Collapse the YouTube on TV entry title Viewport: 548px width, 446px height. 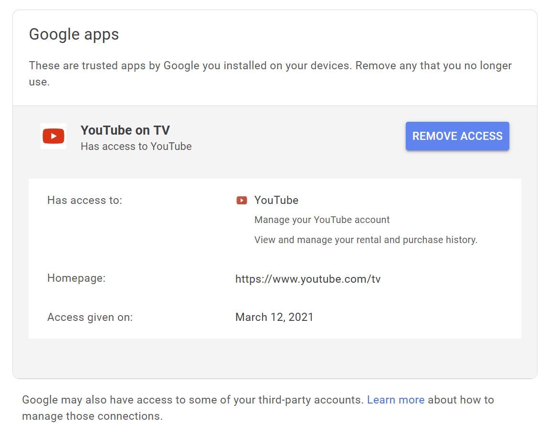coord(125,130)
